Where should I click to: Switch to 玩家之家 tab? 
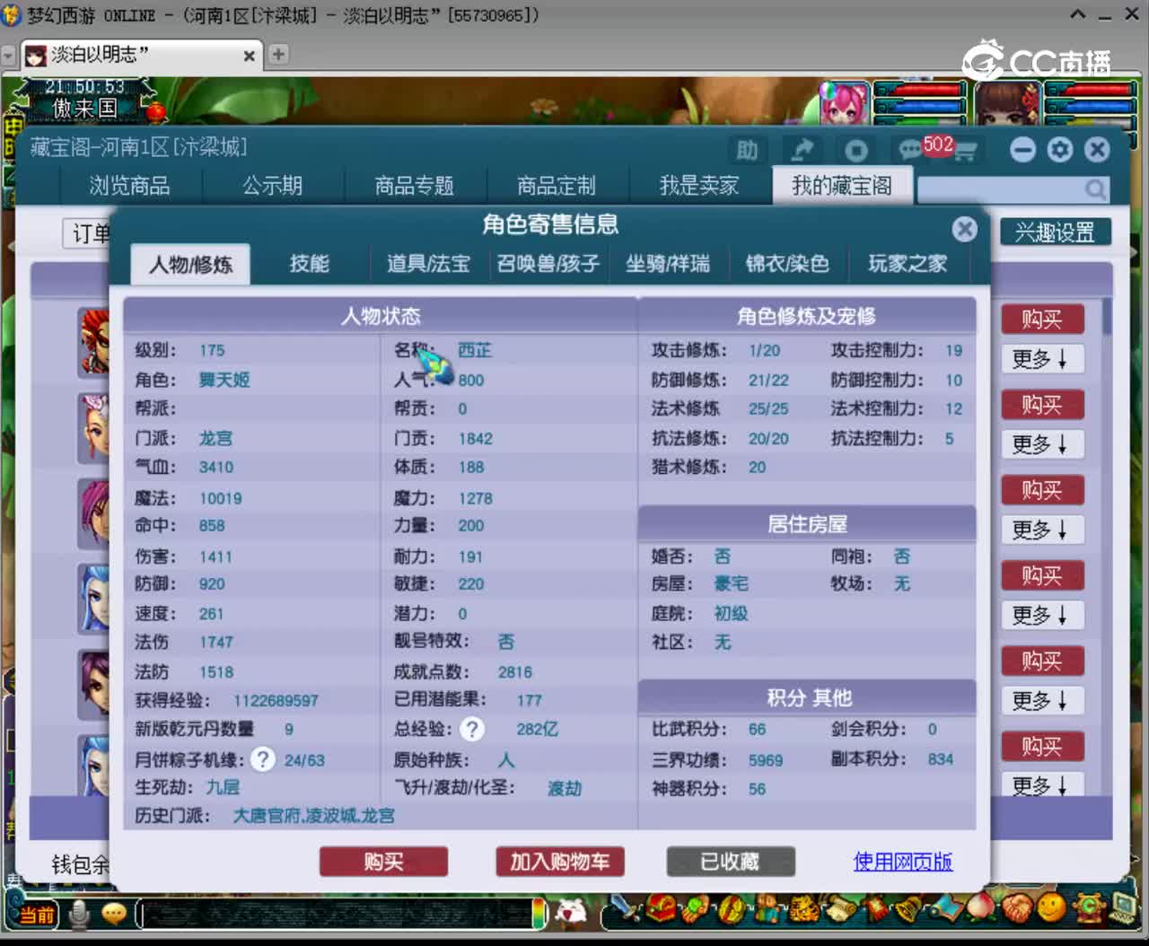pyautogui.click(x=908, y=264)
